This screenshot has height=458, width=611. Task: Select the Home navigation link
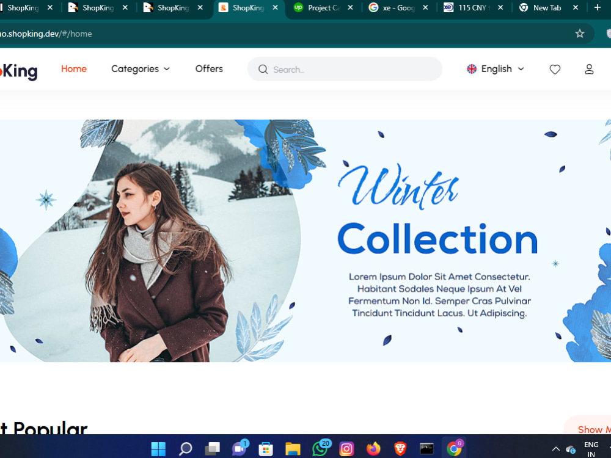73,69
